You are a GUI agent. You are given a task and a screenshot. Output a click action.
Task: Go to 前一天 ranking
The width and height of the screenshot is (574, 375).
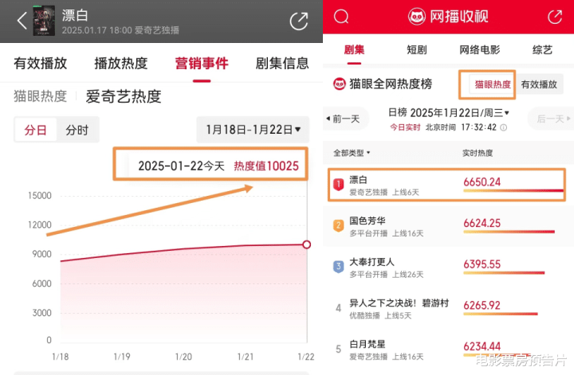tap(344, 119)
